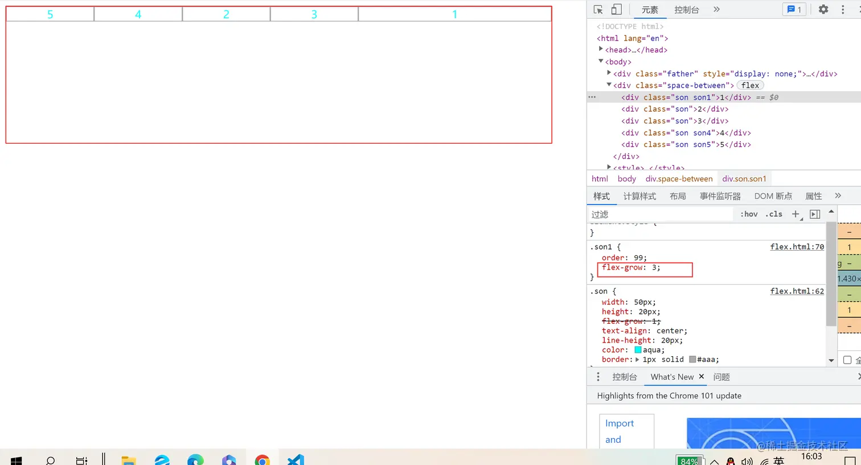Tick the checkbox below the box model
Image resolution: width=861 pixels, height=465 pixels.
(847, 360)
